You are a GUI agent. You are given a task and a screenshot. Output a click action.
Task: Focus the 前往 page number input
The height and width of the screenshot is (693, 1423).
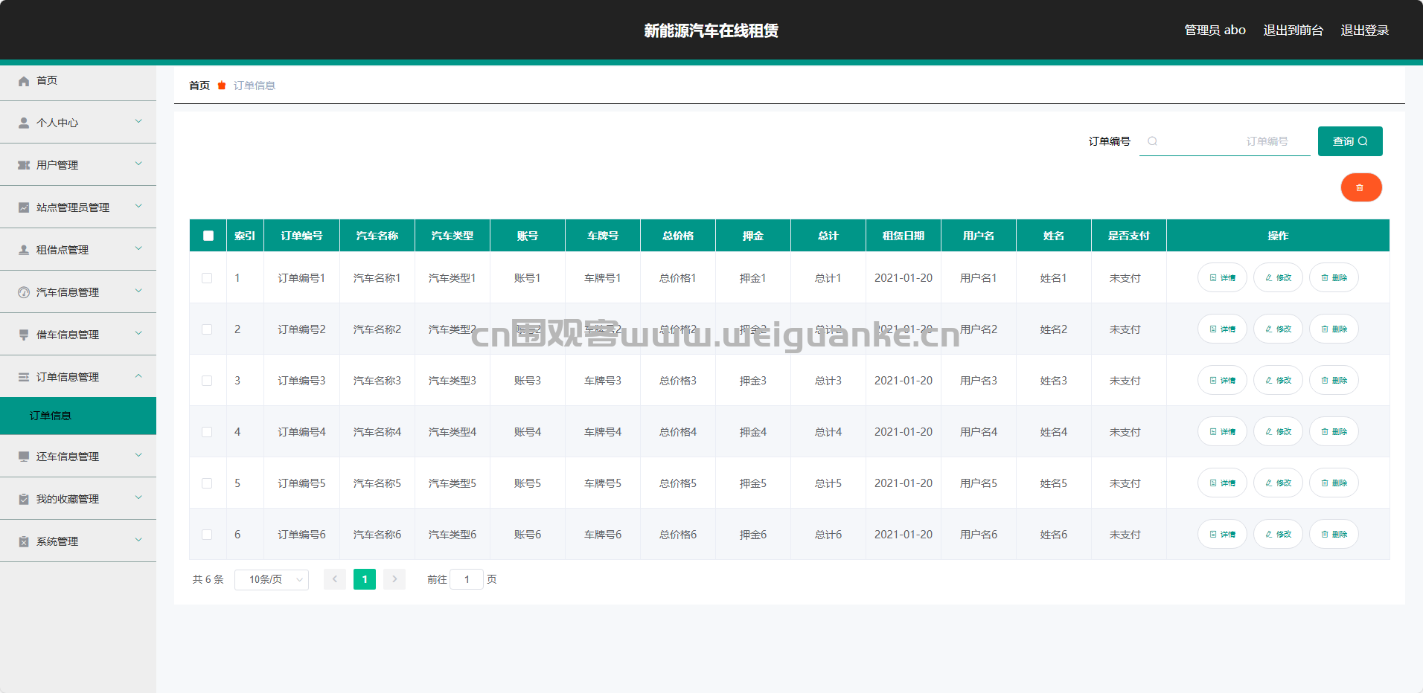[467, 579]
